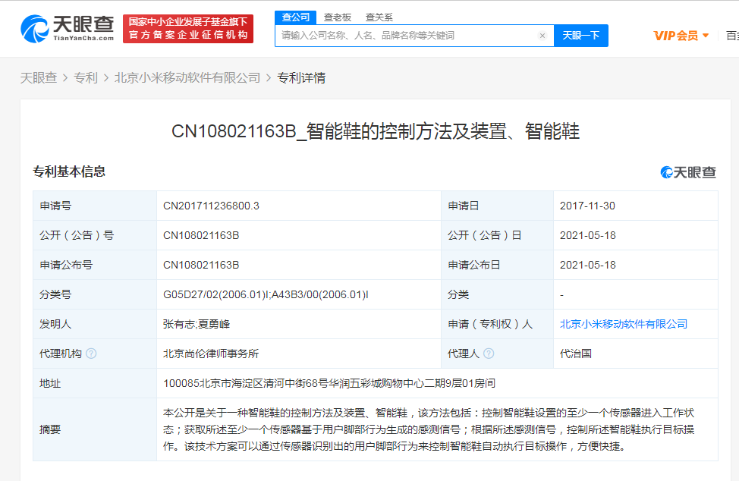Screen dimensions: 739x481
Task: Select CN108021163B in the 申请公布号 row
Action: 201,266
